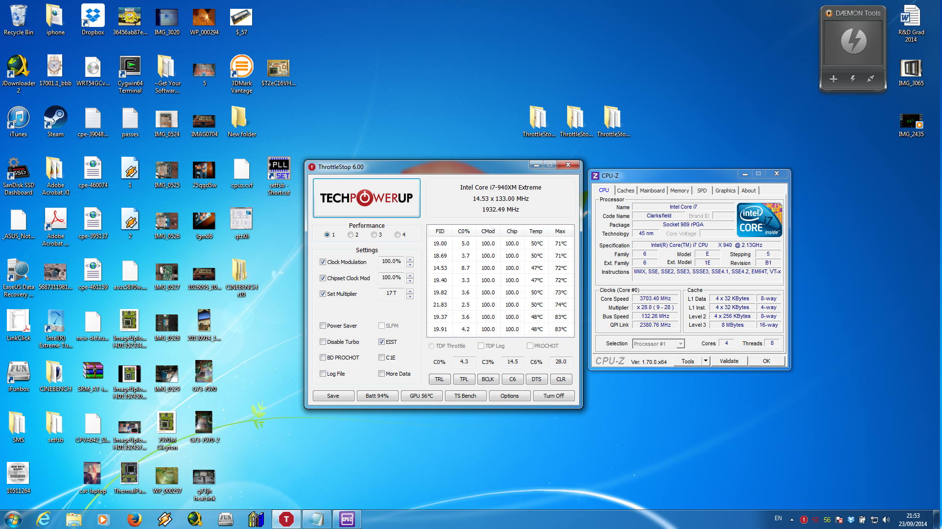The image size is (942, 529).
Task: Select Performance profile 1 radio button
Action: click(x=327, y=235)
